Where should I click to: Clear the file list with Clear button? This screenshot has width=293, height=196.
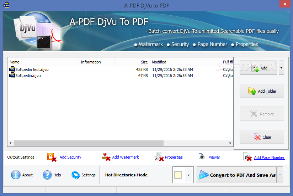(262, 137)
